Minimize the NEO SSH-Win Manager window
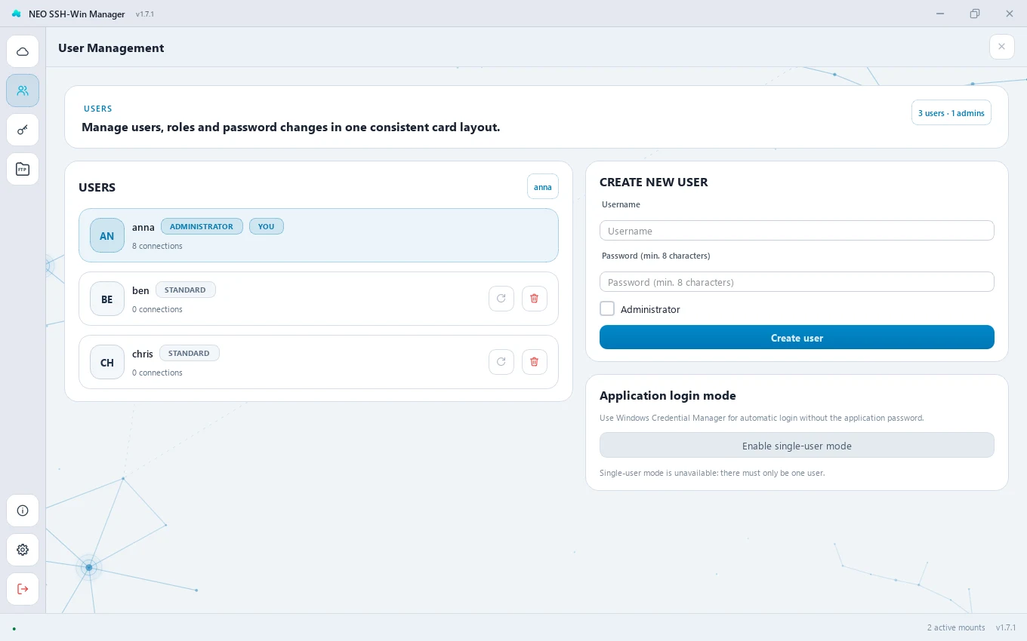 (940, 14)
